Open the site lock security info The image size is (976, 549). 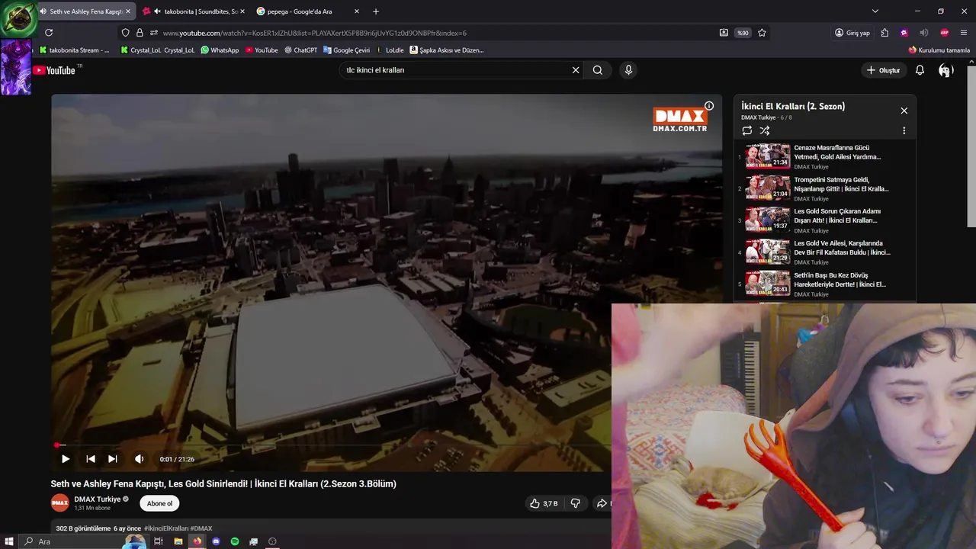[x=140, y=33]
